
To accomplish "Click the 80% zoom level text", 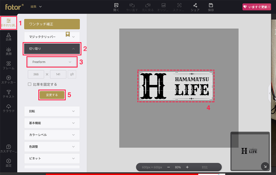I will click(x=178, y=167).
